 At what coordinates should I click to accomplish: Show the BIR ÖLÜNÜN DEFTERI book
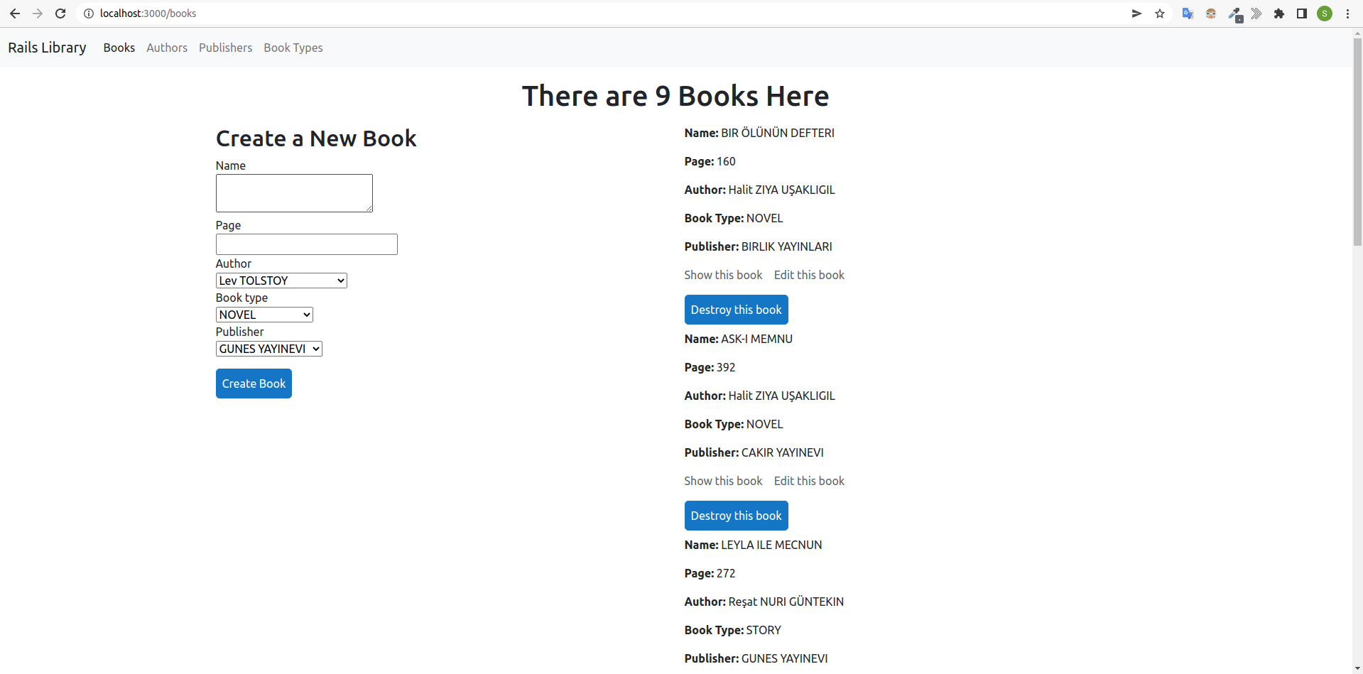[723, 275]
